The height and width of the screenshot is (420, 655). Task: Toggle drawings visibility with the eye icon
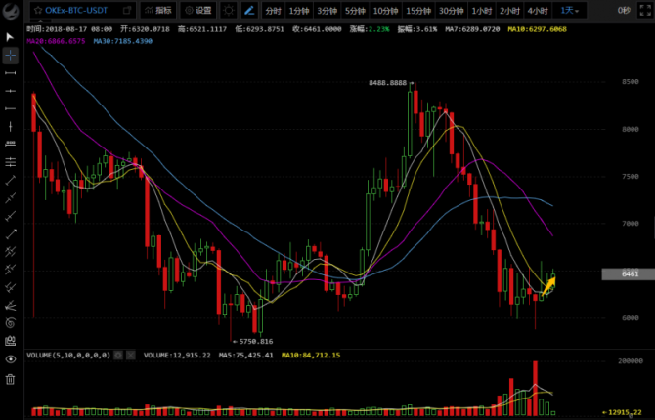pos(10,359)
